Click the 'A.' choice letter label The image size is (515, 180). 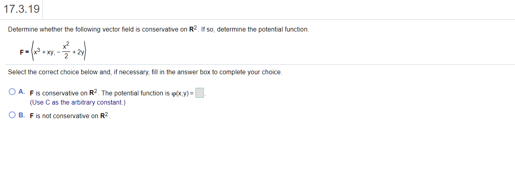(x=22, y=92)
